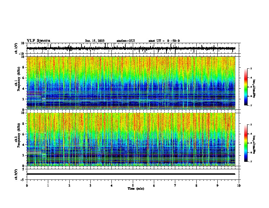This screenshot has height=208, width=269.
Task: Click the "station=OUJ" label
Action: tap(126, 41)
